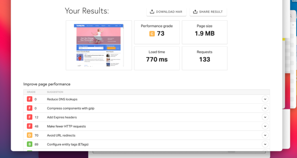This screenshot has width=297, height=158.
Task: Click the C performance grade badge
Action: (x=152, y=34)
